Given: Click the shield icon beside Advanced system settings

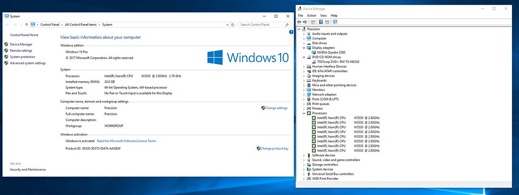Looking at the screenshot, I should tap(6, 63).
